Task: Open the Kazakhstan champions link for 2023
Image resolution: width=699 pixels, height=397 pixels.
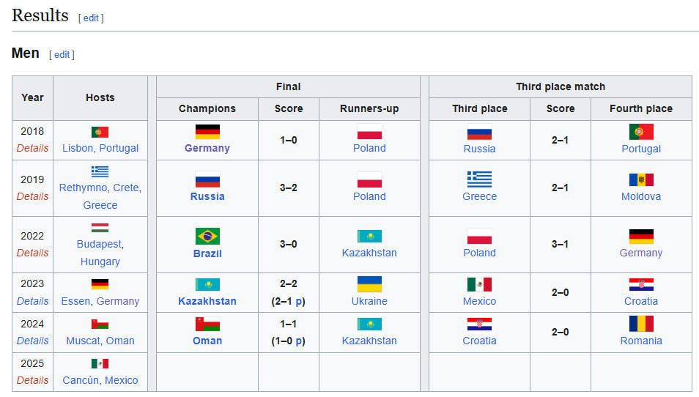Action: [x=207, y=301]
